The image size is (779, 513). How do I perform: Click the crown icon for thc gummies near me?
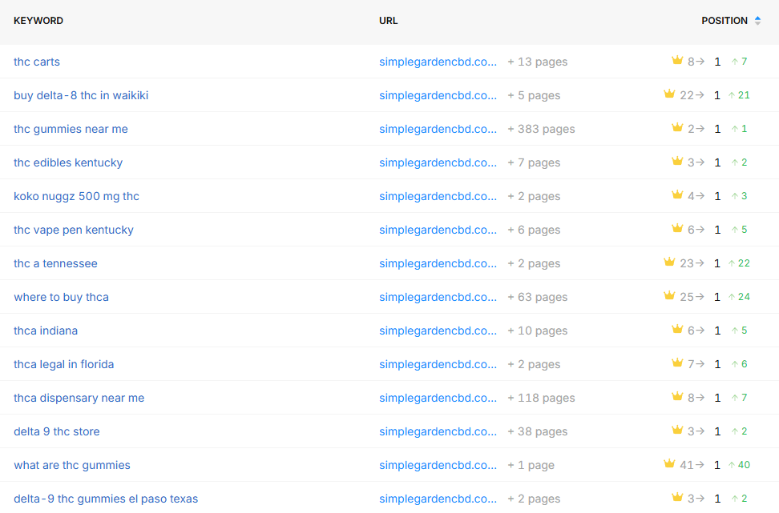click(677, 127)
